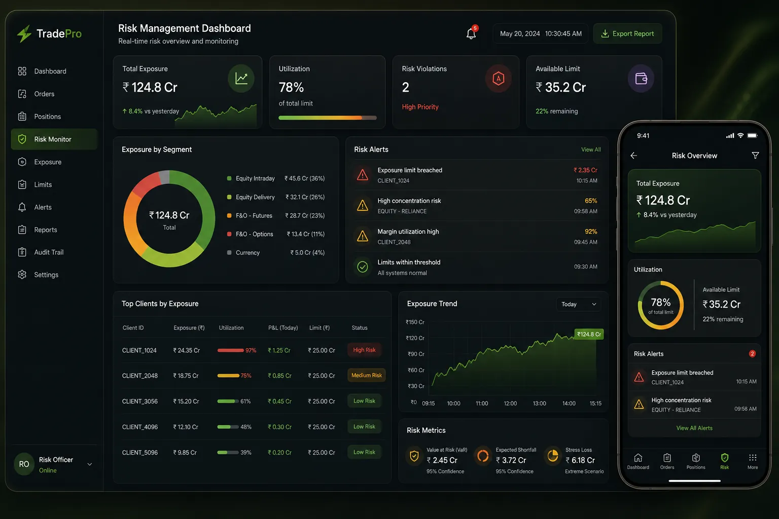Image resolution: width=779 pixels, height=519 pixels.
Task: Click the Total Exposure chart icon
Action: (x=241, y=79)
